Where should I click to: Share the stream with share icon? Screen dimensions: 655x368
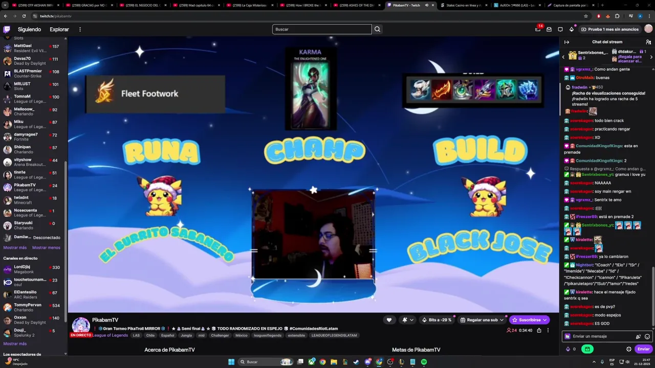click(539, 330)
